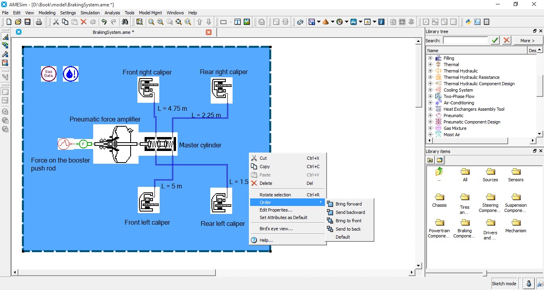The width and height of the screenshot is (544, 290).
Task: Click the Gas Data component icon
Action: [x=49, y=74]
